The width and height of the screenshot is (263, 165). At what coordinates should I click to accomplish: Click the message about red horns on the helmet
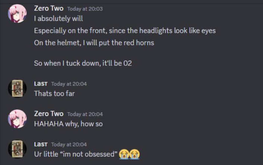pyautogui.click(x=94, y=42)
